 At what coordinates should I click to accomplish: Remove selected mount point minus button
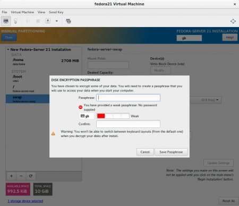[21, 176]
